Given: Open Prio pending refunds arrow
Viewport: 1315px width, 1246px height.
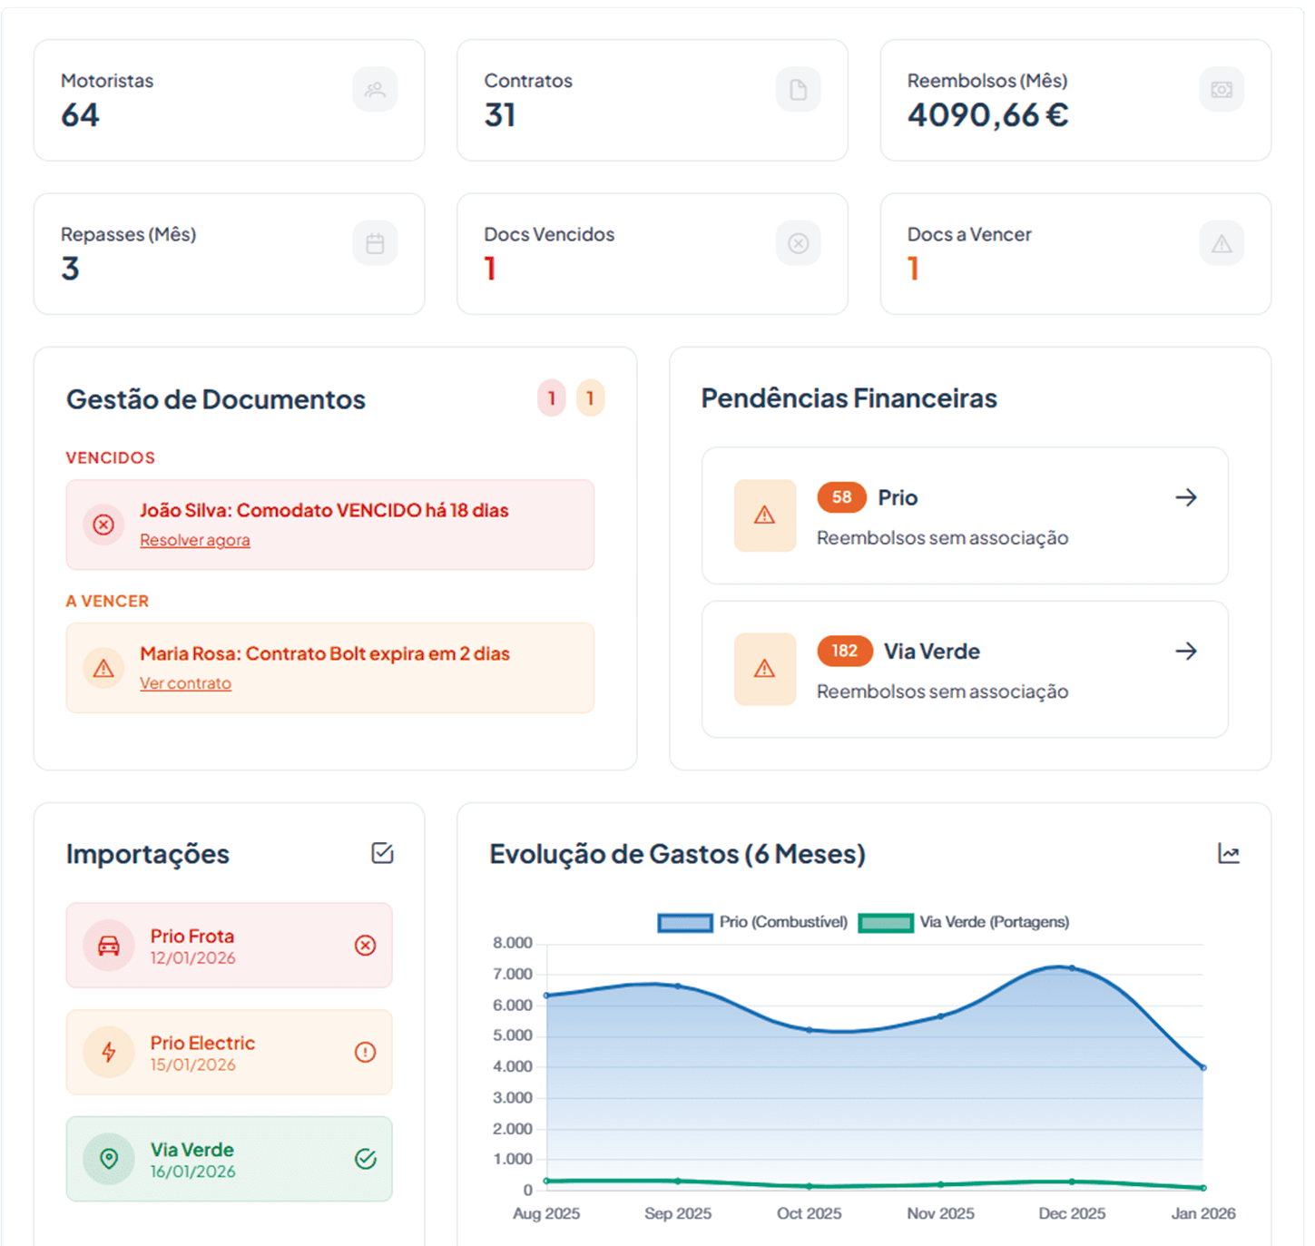Looking at the screenshot, I should pyautogui.click(x=1185, y=497).
